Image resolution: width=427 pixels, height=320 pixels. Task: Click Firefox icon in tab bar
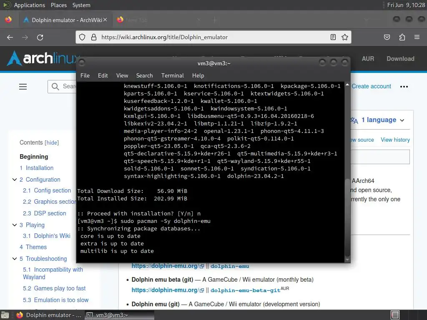click(8, 20)
